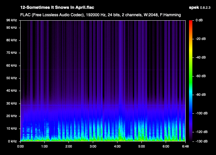Click the '-60 dB' legend label

coord(201,76)
